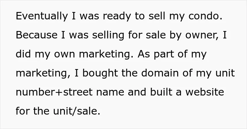The height and width of the screenshot is (129, 247).
Task: Click the word "website" in fifth line
Action: click(x=205, y=92)
